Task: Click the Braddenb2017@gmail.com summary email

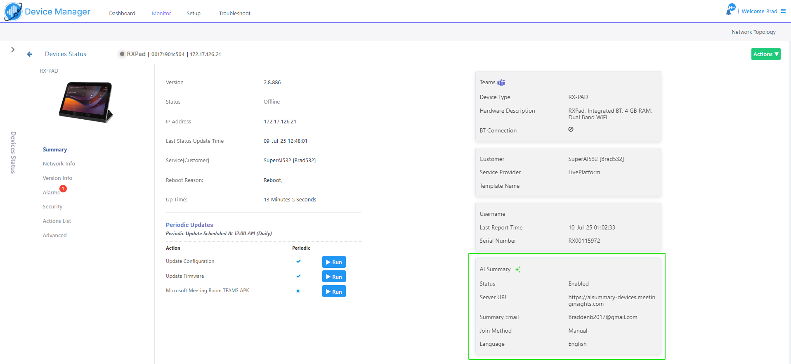Action: coord(603,317)
